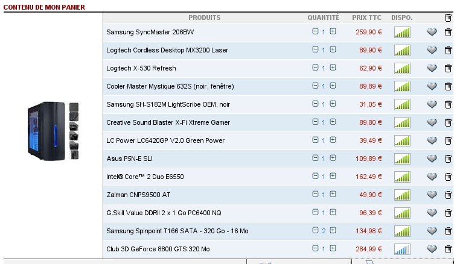Decrease quantity of Samsung SyncMaster 206BW
The height and width of the screenshot is (264, 460).
315,31
